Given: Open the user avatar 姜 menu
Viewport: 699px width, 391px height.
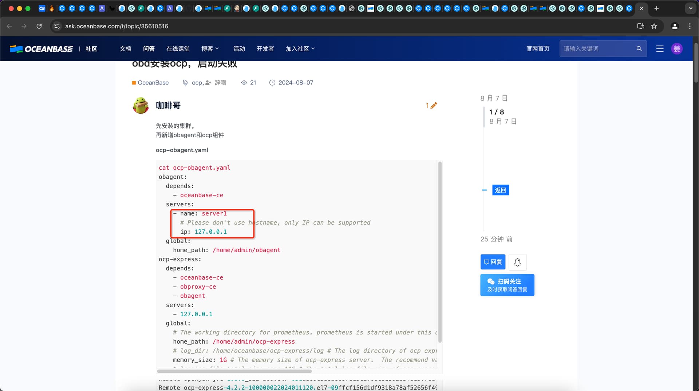Looking at the screenshot, I should (677, 49).
